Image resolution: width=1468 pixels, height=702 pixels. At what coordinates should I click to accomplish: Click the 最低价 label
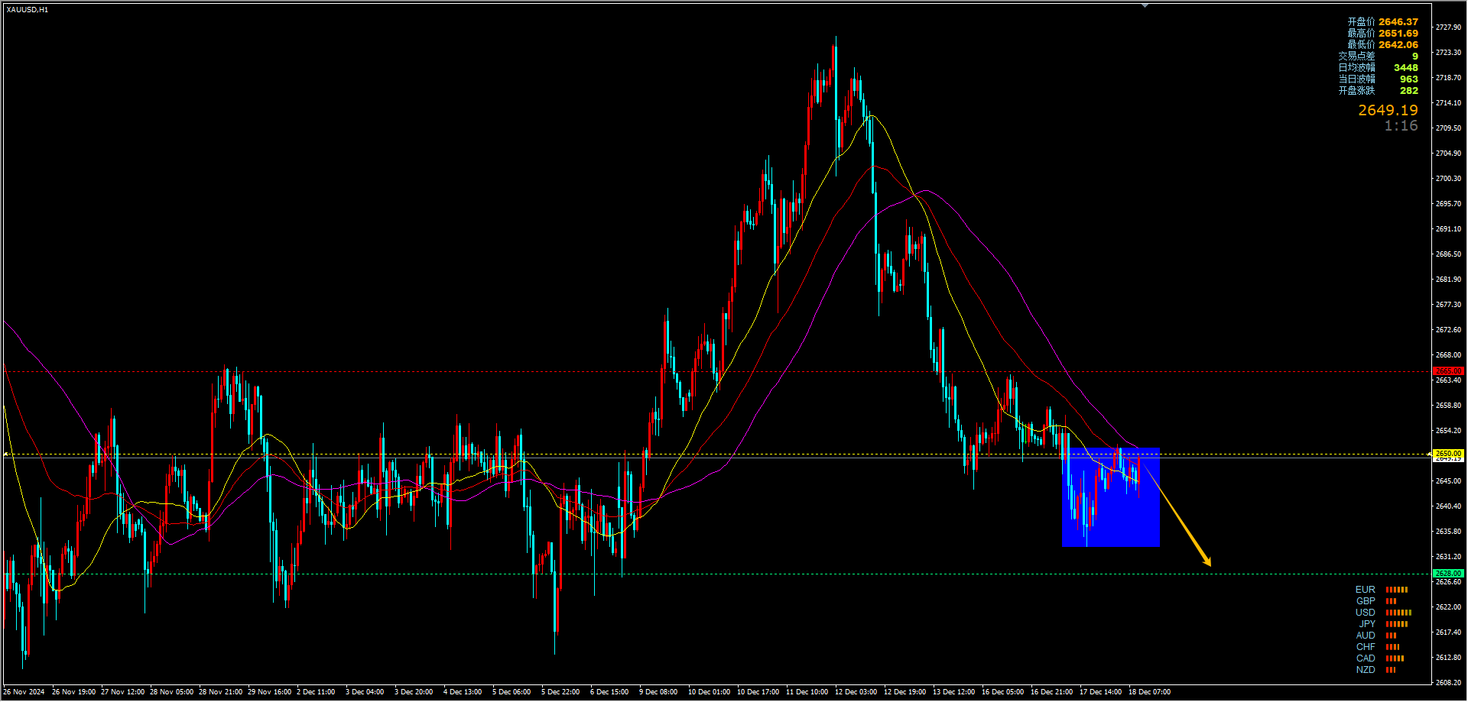(1361, 45)
